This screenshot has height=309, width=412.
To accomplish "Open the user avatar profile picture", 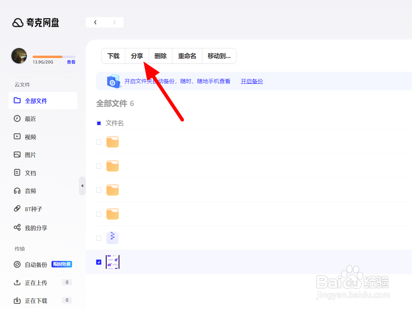I will tap(19, 56).
